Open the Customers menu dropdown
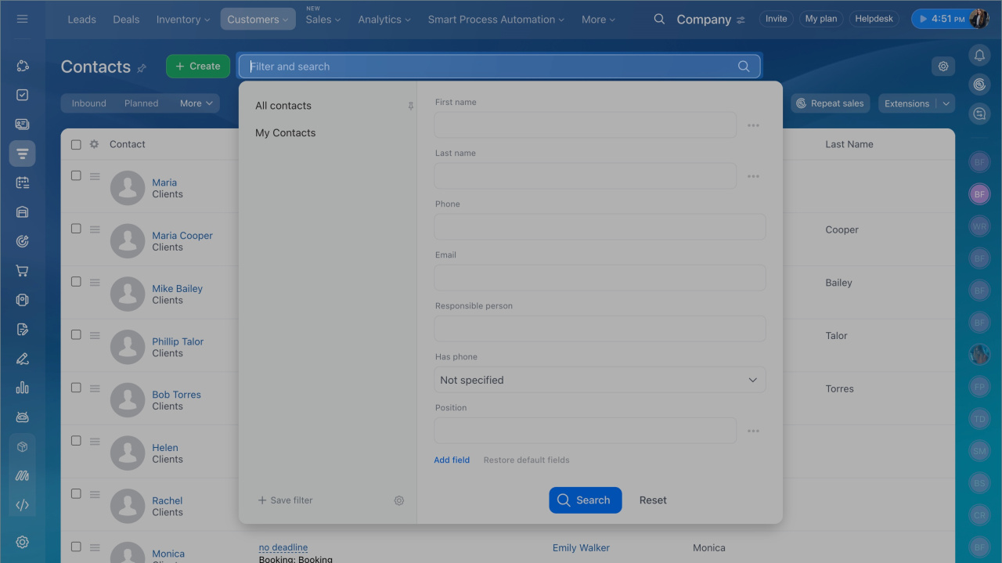This screenshot has height=563, width=1002. 258,20
